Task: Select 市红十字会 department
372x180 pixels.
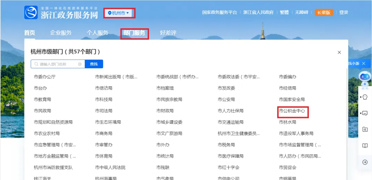Action: pos(228,167)
